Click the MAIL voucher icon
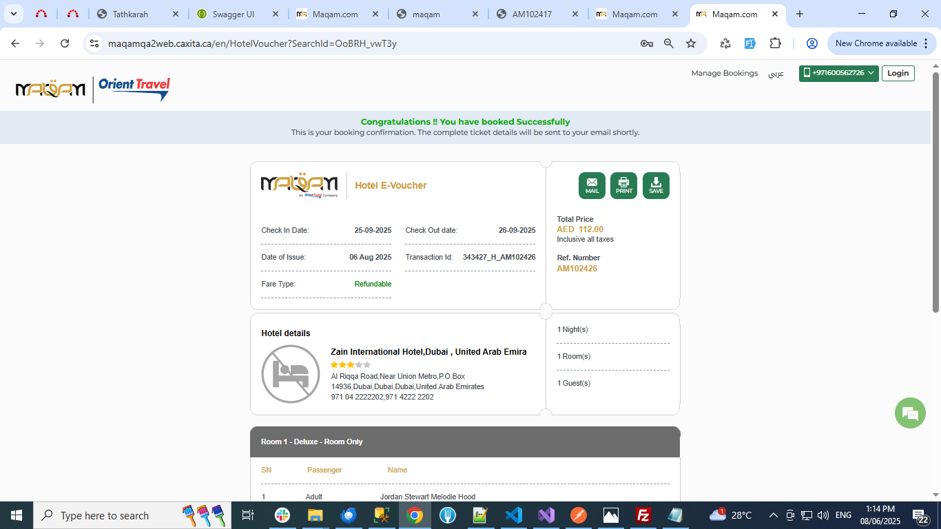 pos(592,185)
